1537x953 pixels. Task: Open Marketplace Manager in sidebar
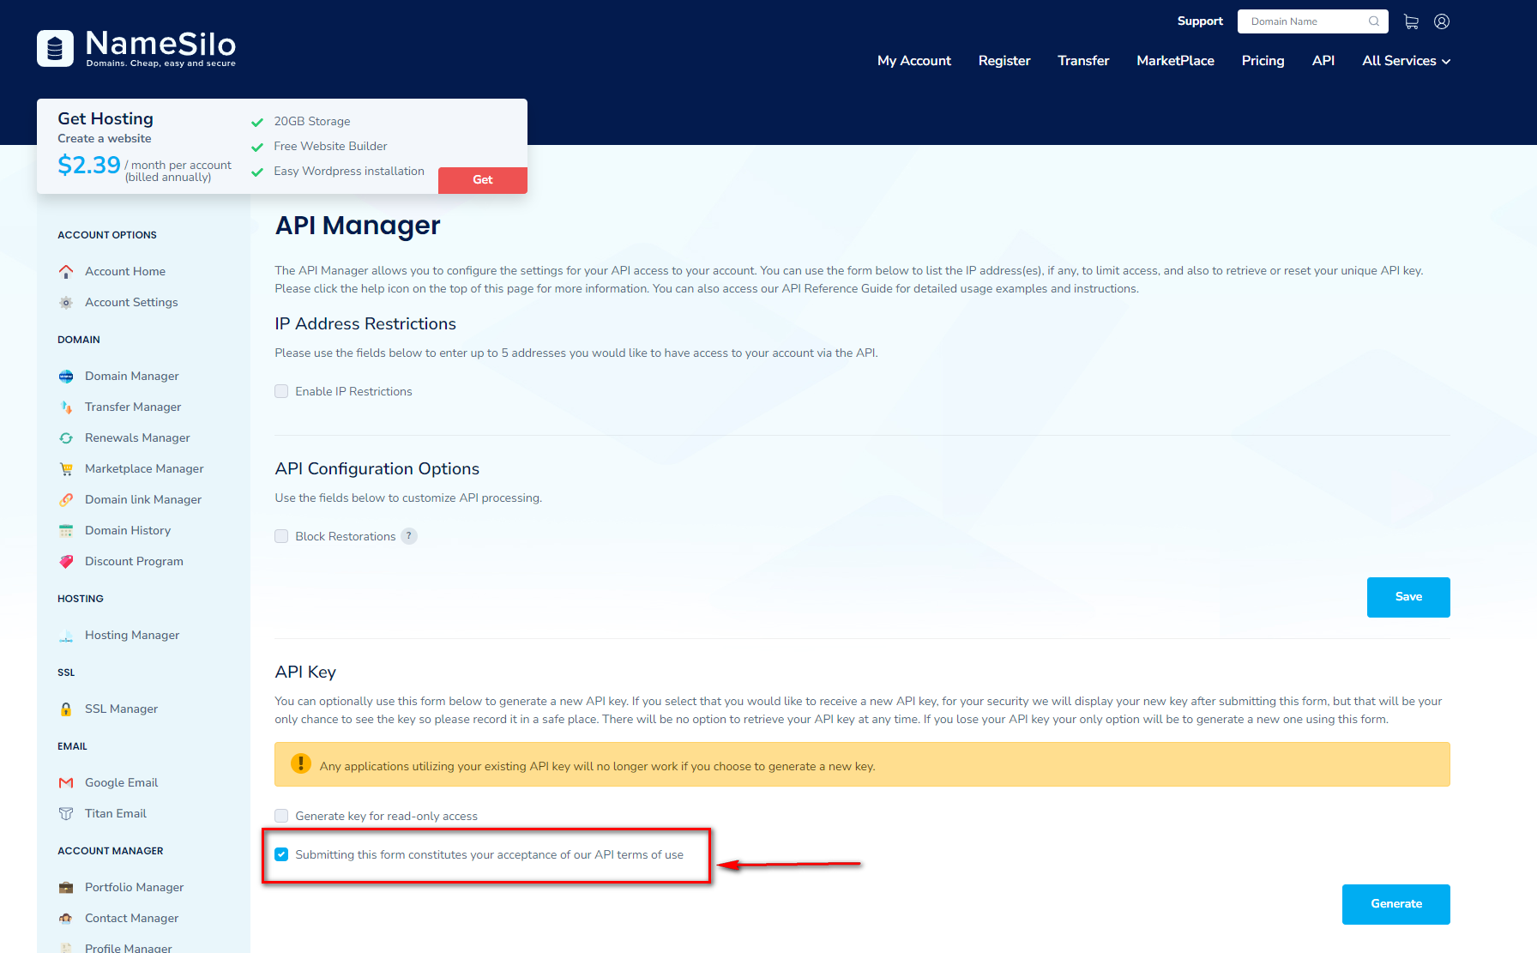pyautogui.click(x=144, y=468)
